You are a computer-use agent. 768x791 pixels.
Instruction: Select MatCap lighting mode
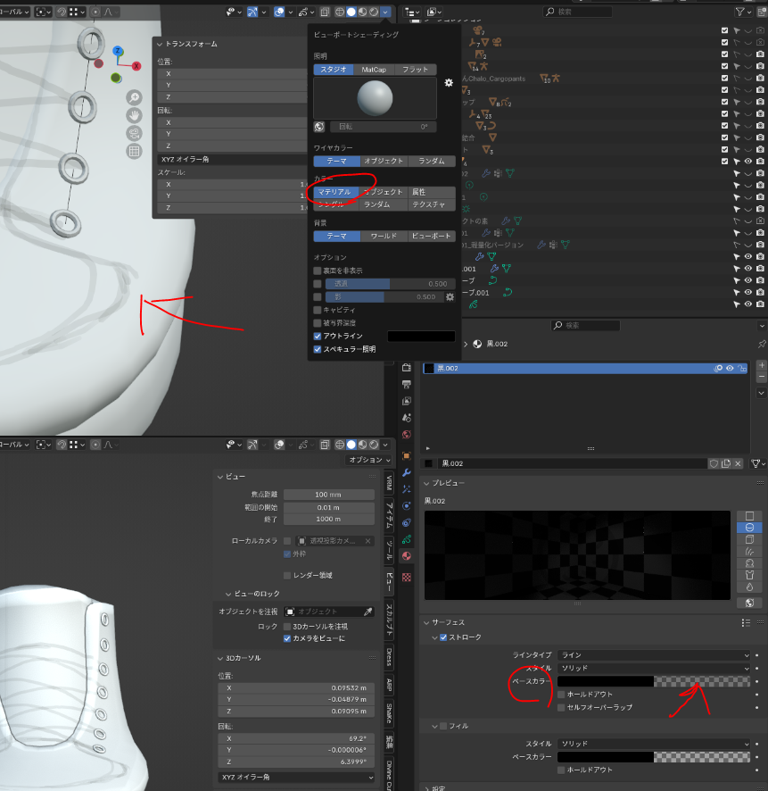tap(374, 70)
